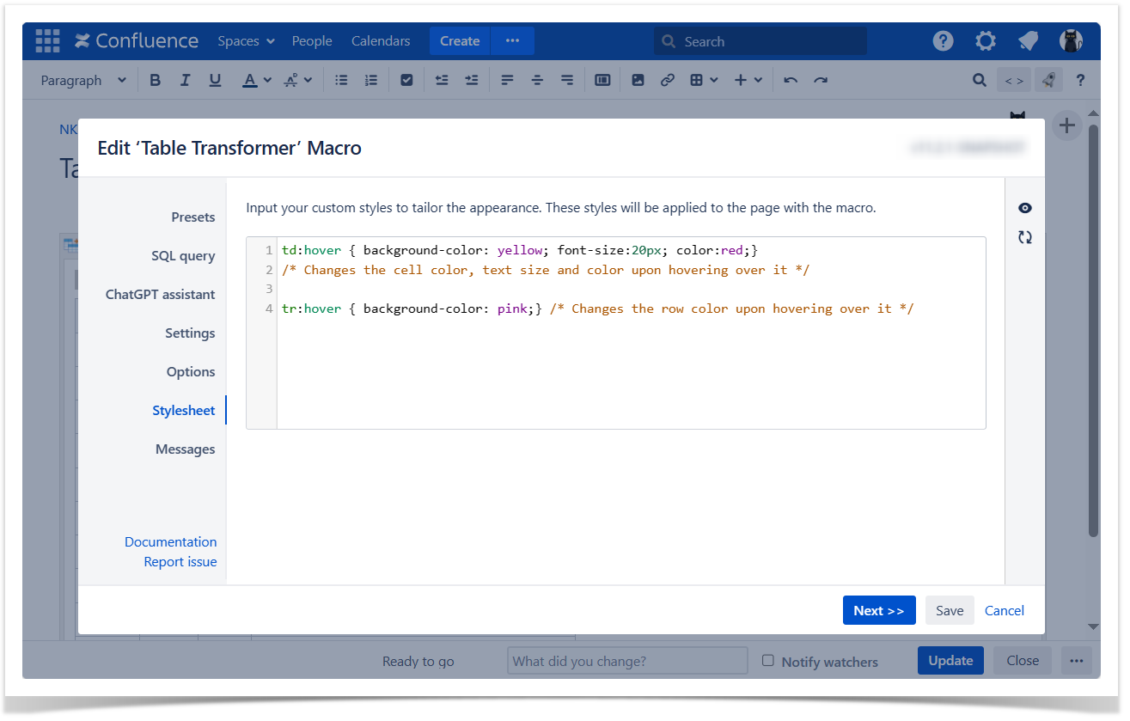Click the Confluence app switcher grid icon

click(x=47, y=41)
